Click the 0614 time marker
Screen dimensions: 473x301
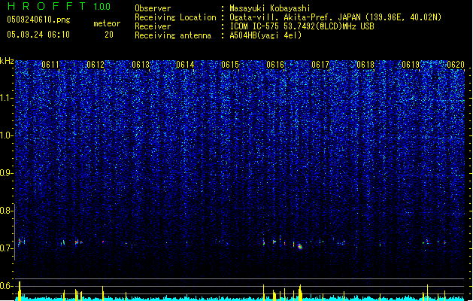coord(185,65)
